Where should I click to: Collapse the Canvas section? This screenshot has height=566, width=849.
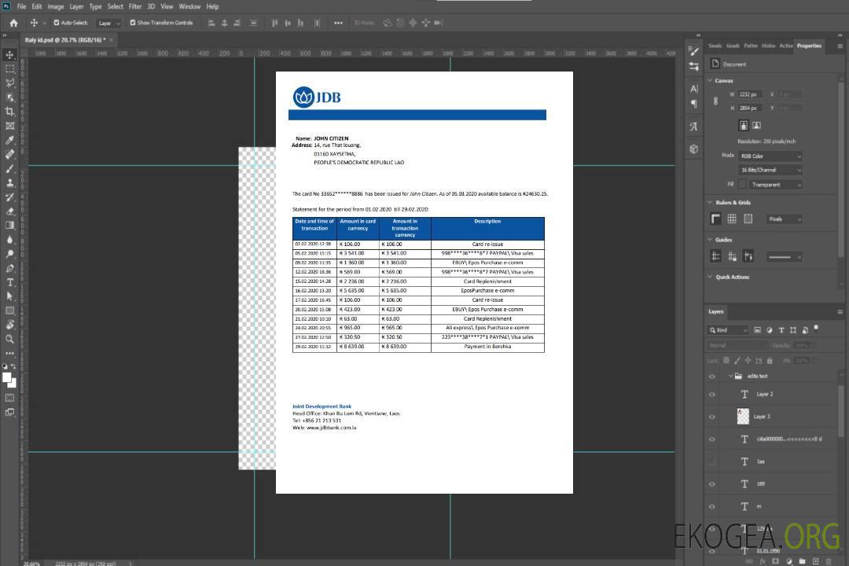(710, 80)
